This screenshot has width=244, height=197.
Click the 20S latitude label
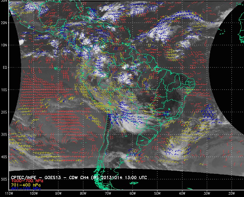tap(4, 112)
